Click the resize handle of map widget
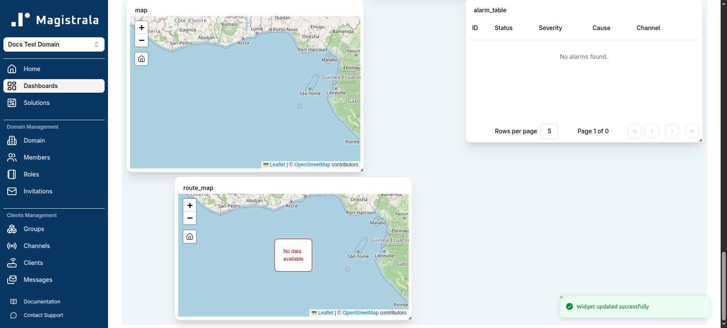The height and width of the screenshot is (328, 727). 362,170
